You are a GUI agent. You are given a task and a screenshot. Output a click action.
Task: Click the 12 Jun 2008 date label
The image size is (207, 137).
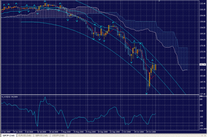point(6,132)
